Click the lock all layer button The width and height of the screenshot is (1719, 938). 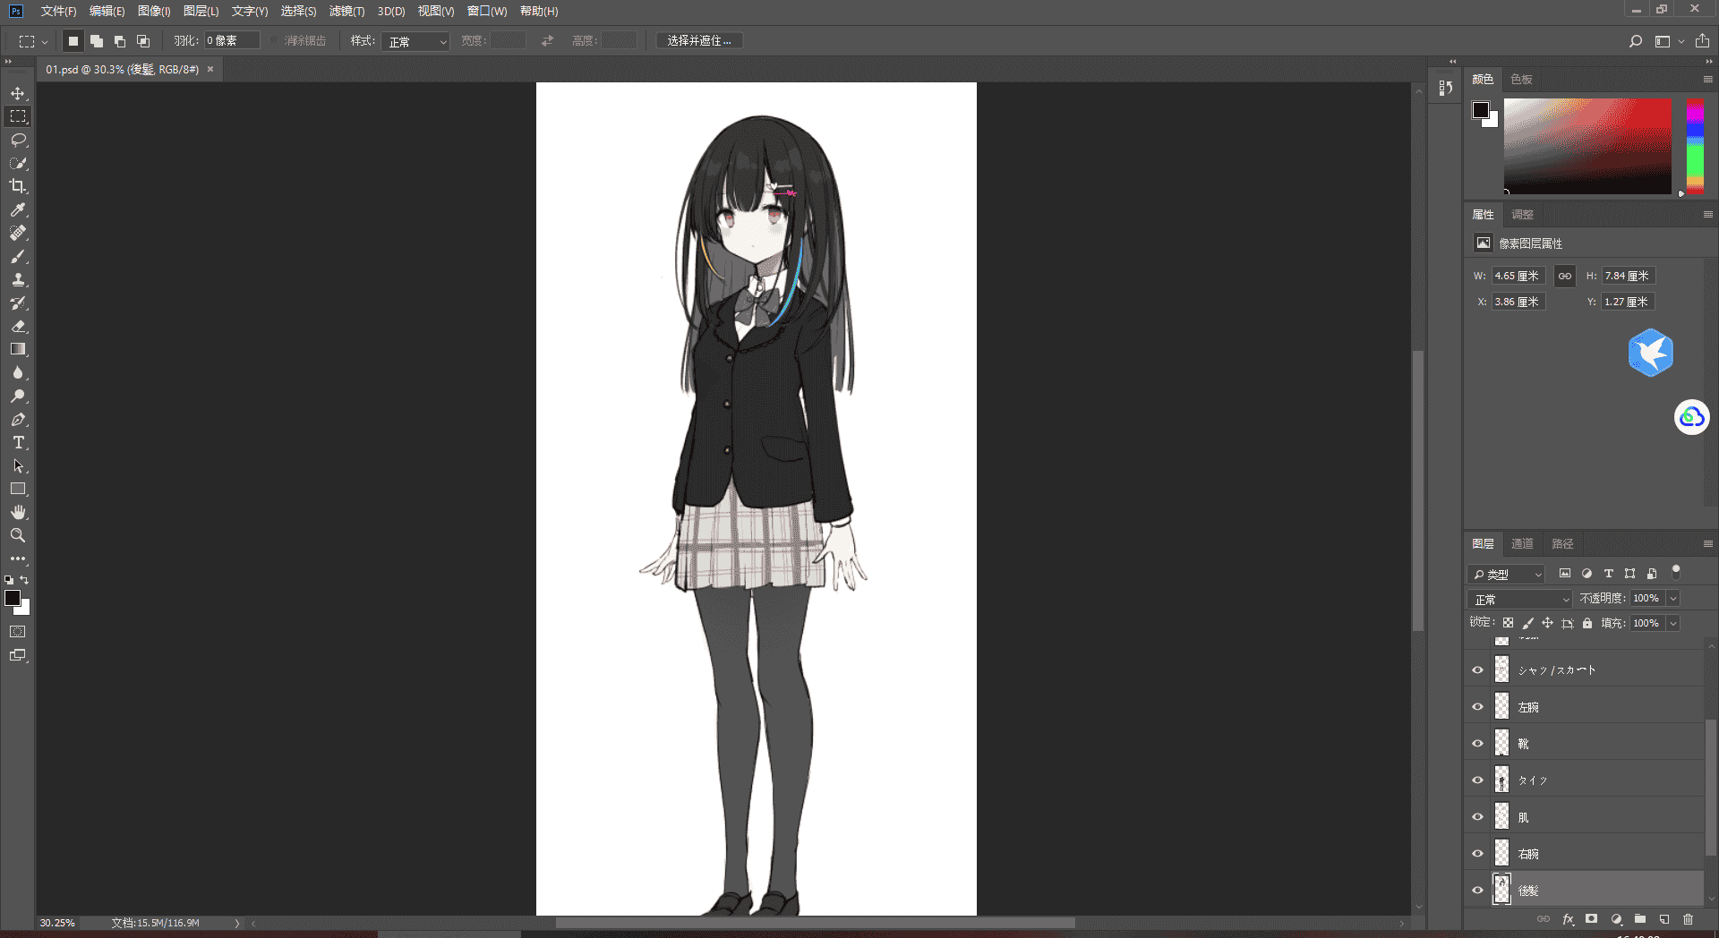click(1587, 624)
